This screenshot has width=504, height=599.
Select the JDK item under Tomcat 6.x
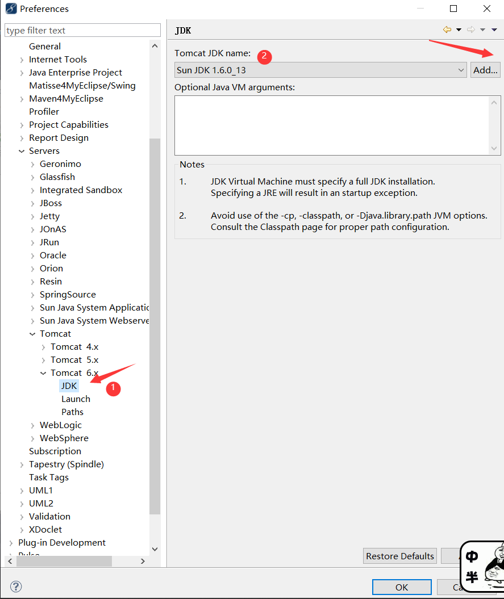pos(69,386)
